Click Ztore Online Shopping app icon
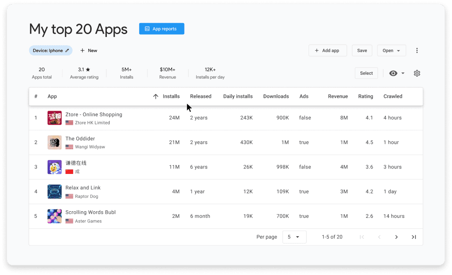The height and width of the screenshot is (275, 452). [55, 118]
